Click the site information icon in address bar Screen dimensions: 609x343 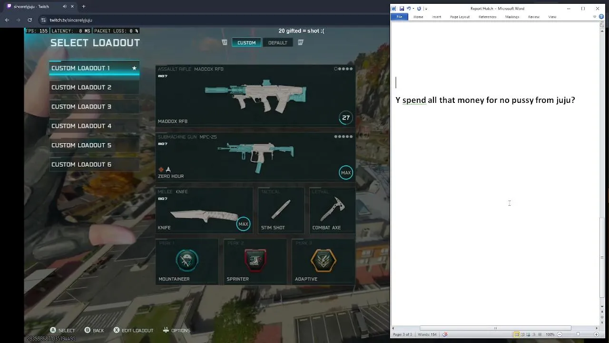pos(43,20)
